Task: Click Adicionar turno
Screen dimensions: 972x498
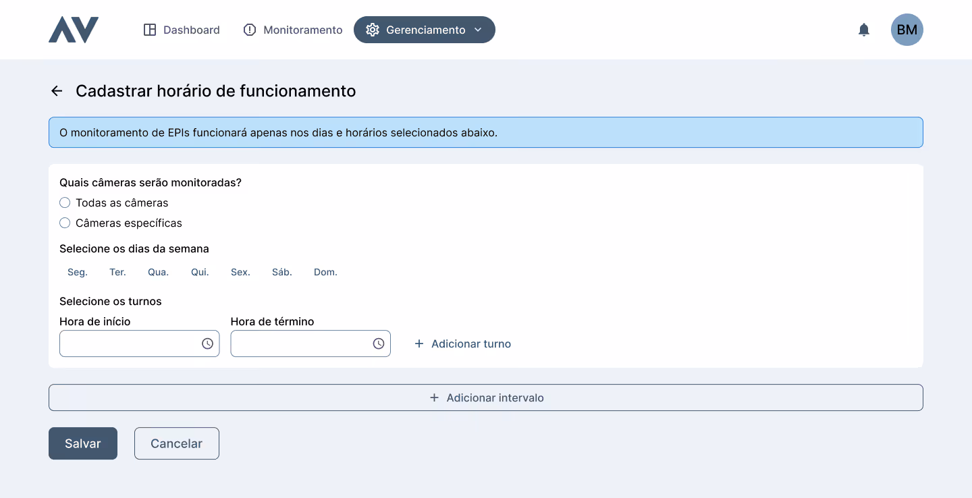Action: tap(462, 343)
